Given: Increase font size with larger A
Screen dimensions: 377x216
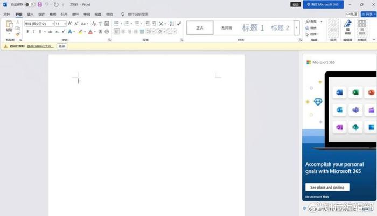Looking at the screenshot, I should (69, 24).
